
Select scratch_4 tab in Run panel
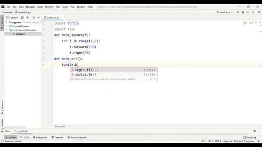(22, 131)
